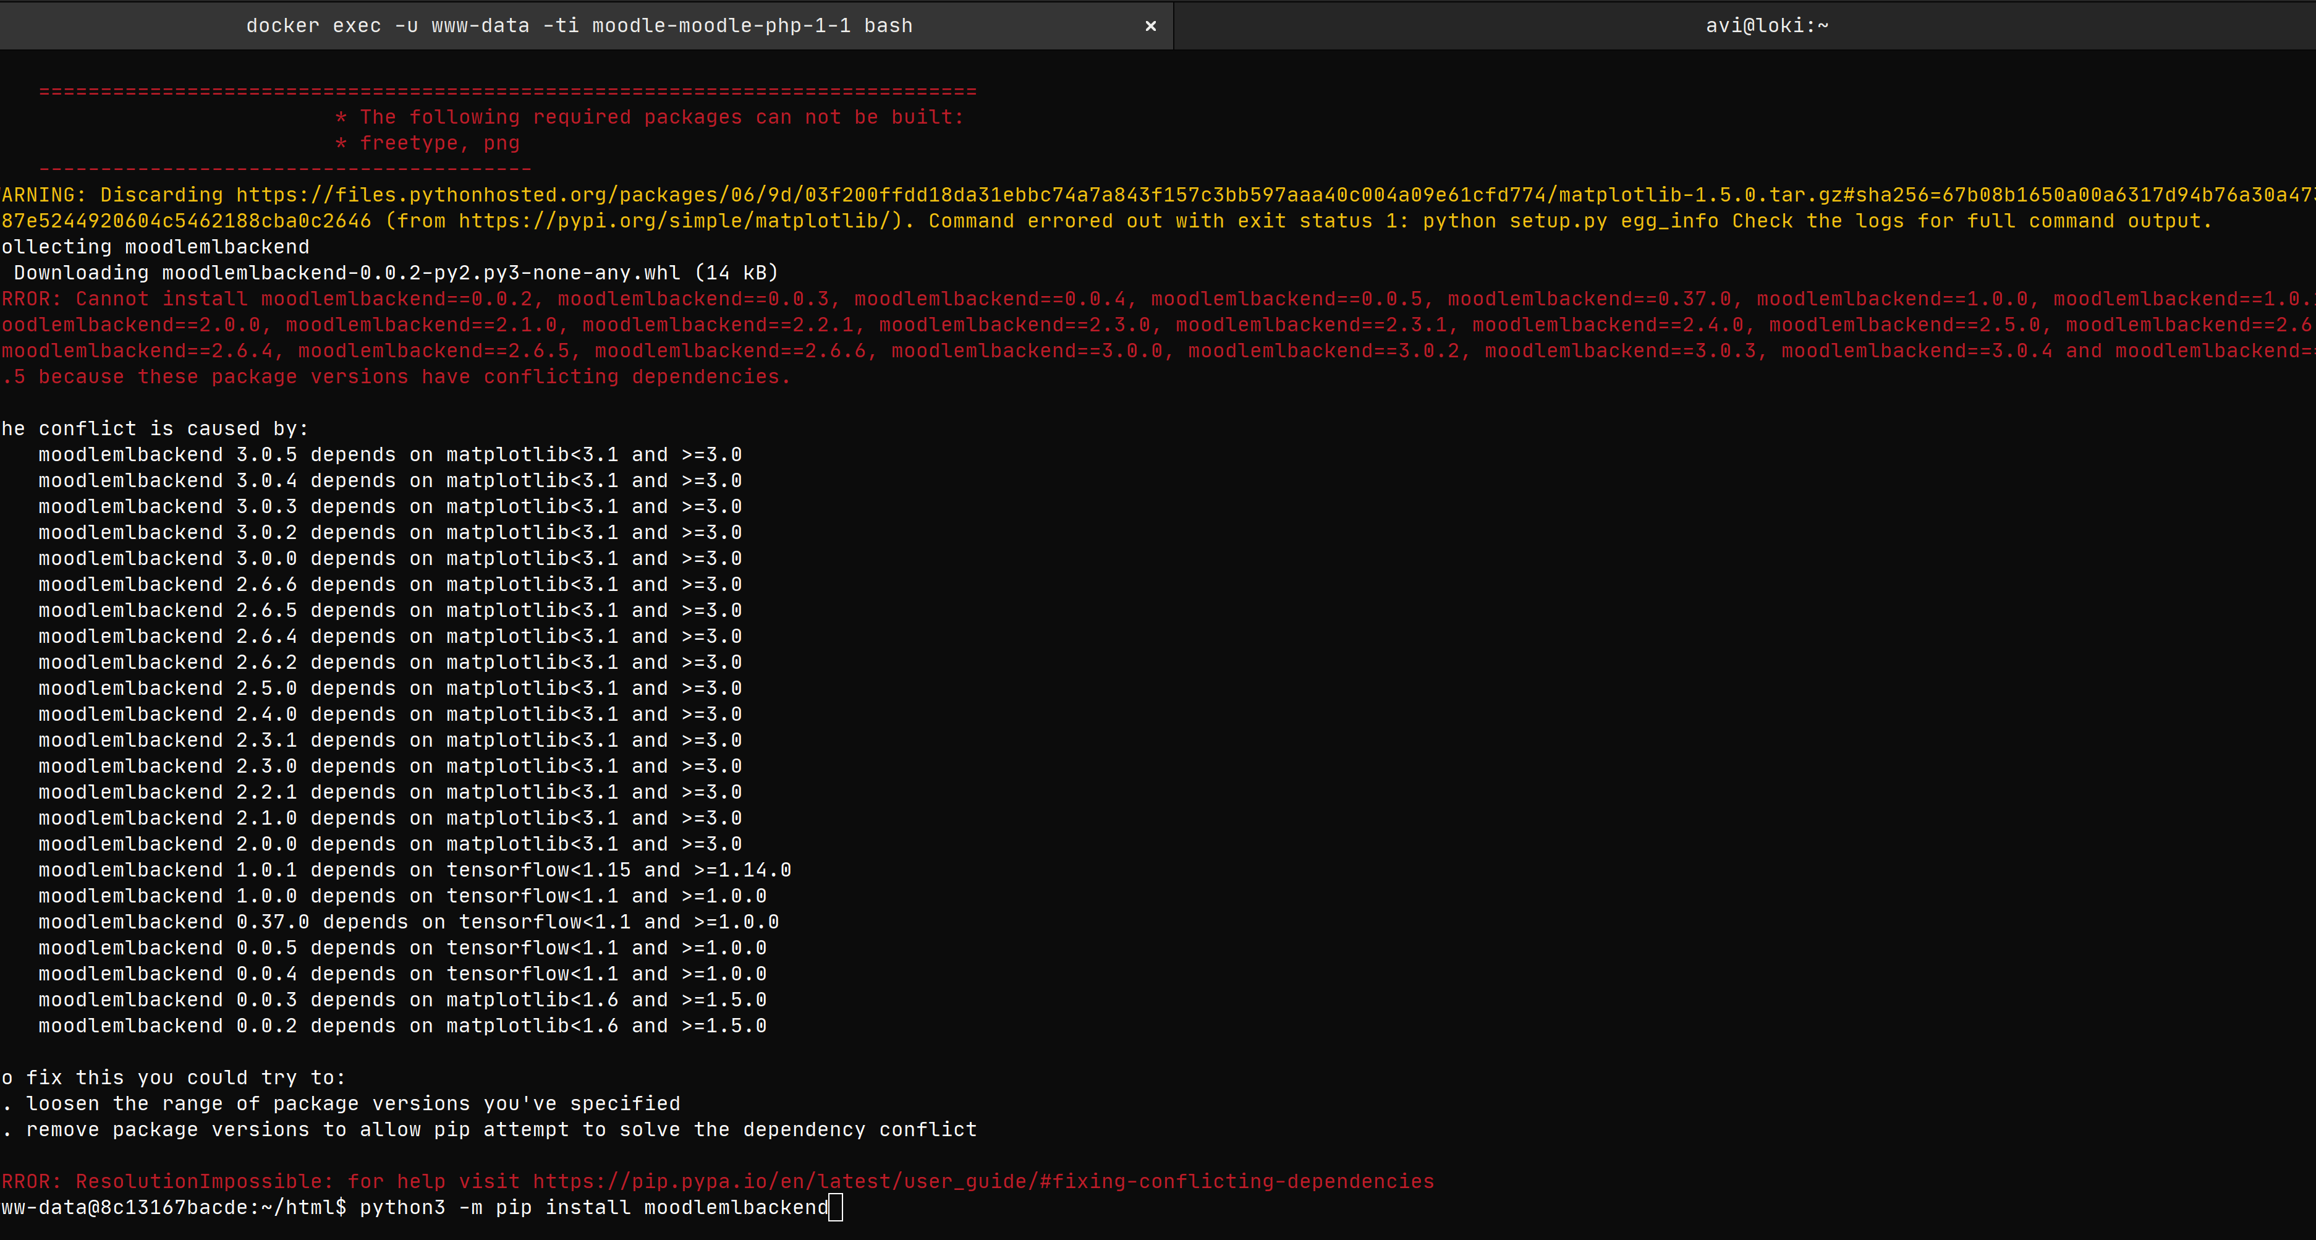2316x1240 pixels.
Task: Click the 'Downloading moodlemlbackend-0.0.2-py2.py3-none-any.whl' line
Action: click(x=396, y=273)
